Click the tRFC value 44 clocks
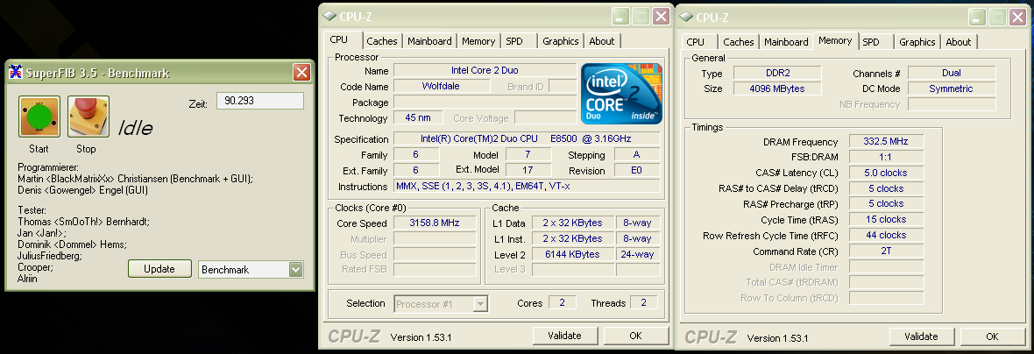 point(886,235)
